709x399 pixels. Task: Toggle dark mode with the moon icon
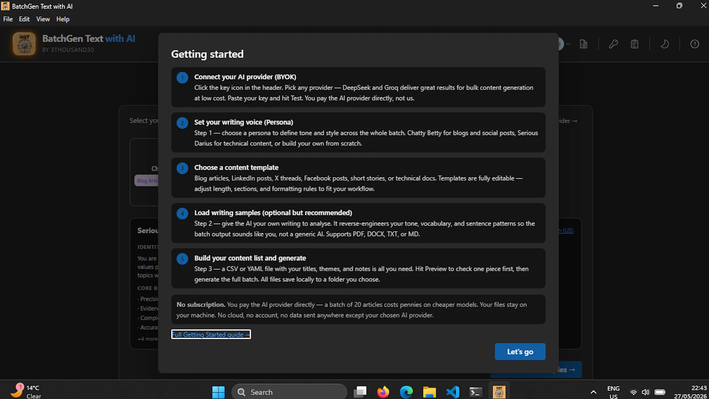(665, 44)
